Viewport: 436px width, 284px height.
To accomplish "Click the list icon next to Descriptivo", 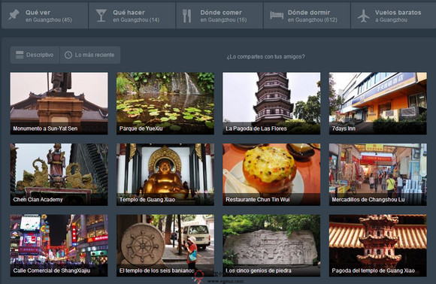I will click(20, 55).
